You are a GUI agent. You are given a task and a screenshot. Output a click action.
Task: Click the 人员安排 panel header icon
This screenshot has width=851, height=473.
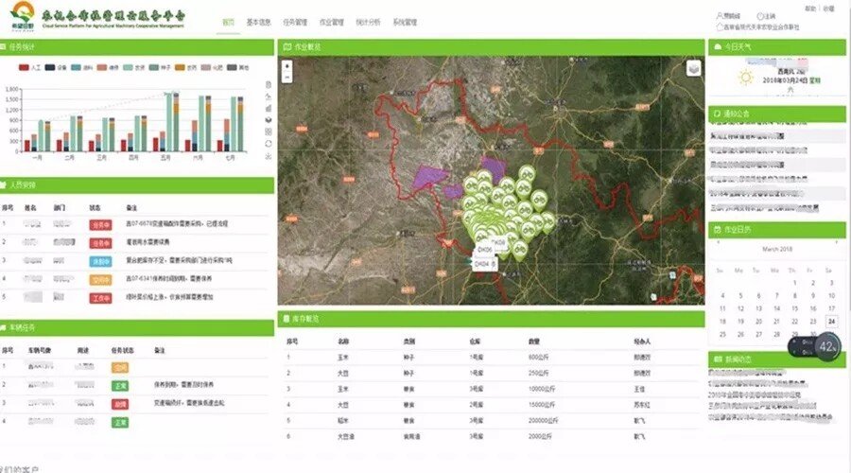tap(3, 185)
